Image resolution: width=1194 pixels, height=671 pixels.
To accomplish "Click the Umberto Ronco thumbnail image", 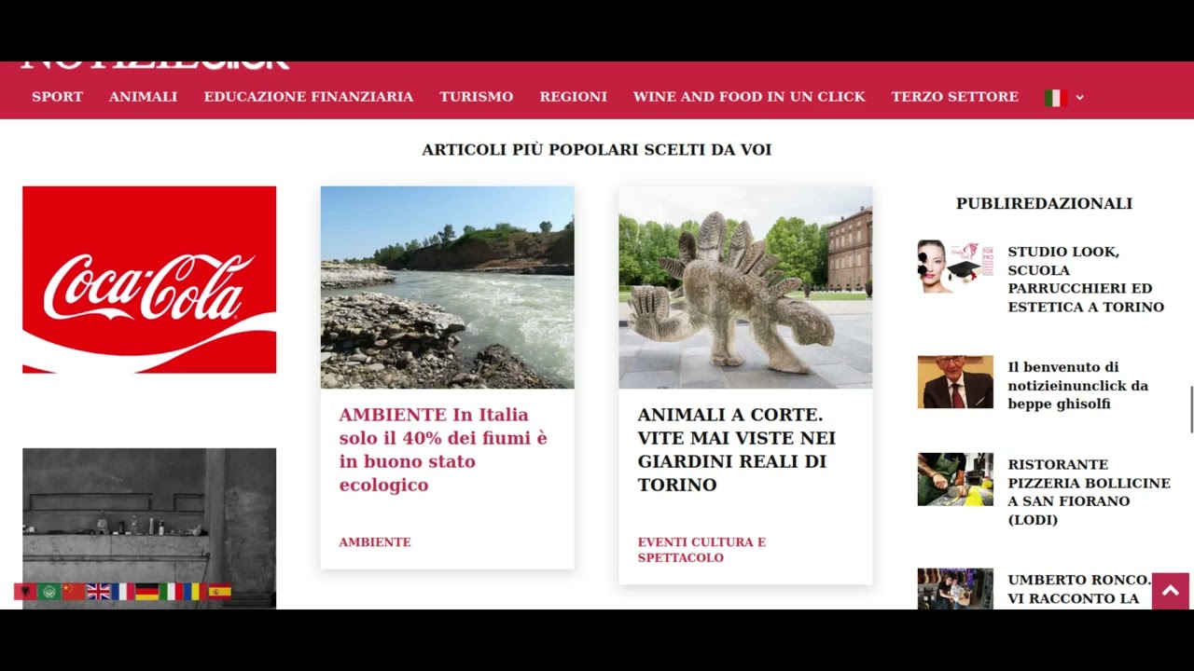I will click(x=955, y=589).
